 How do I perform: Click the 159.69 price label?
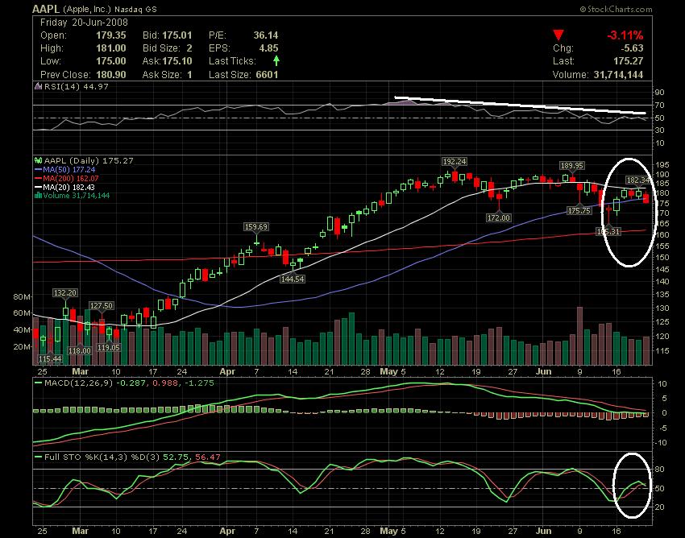click(x=256, y=226)
